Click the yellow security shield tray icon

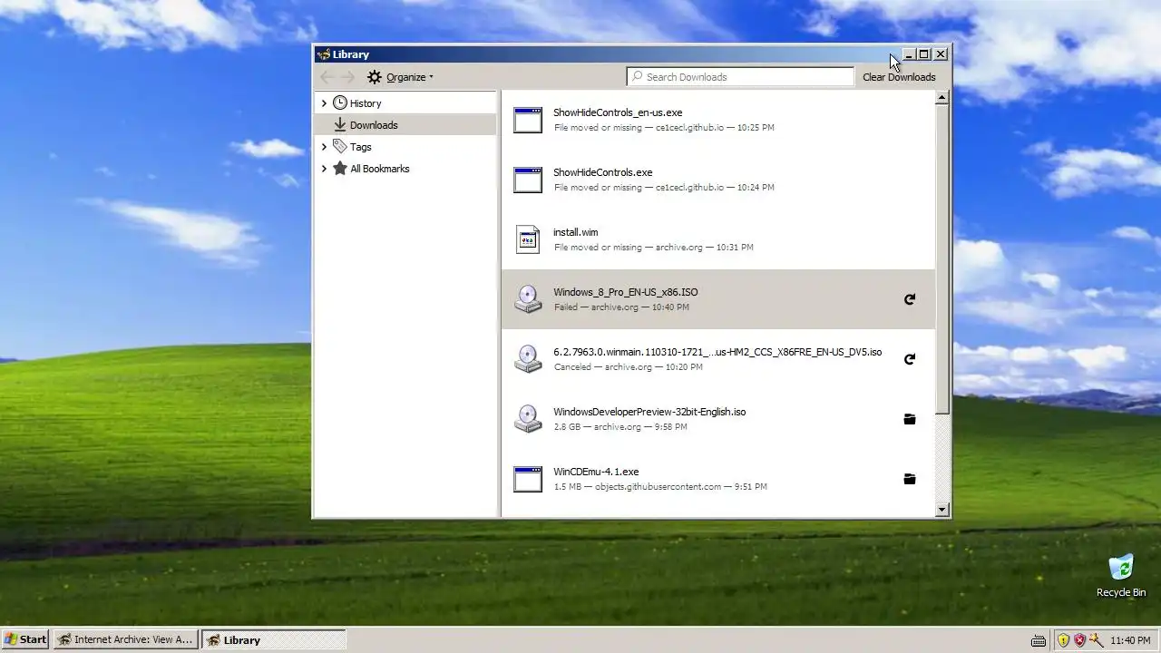tap(1063, 640)
